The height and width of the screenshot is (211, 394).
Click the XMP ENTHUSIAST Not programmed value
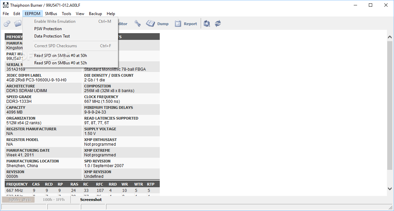tap(100, 144)
